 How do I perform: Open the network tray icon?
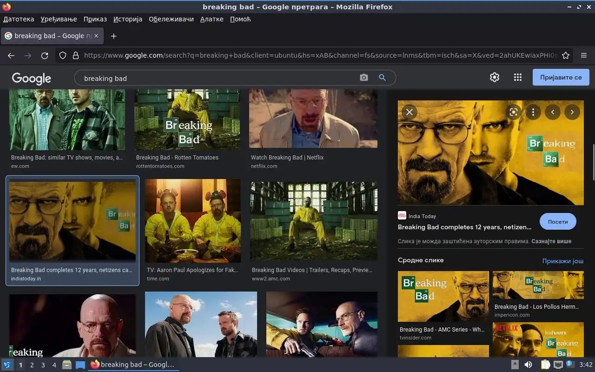[558, 365]
